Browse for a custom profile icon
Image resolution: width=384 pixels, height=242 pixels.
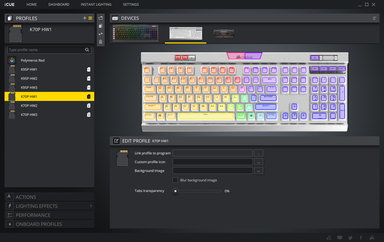259,162
